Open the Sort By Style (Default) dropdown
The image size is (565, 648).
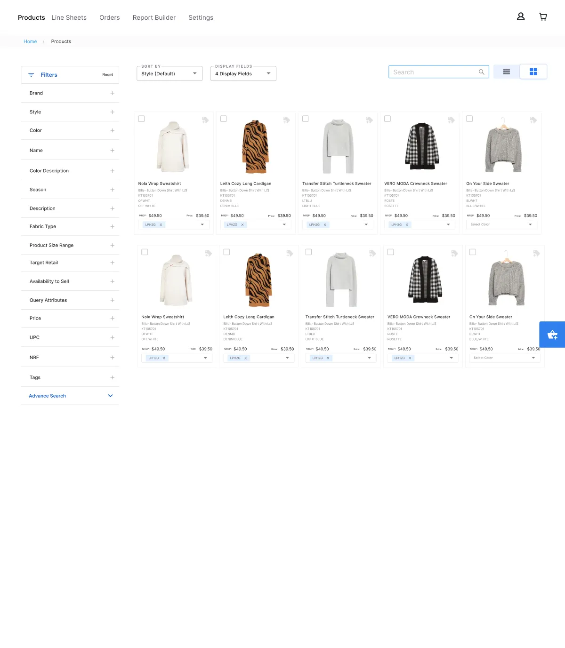point(169,73)
